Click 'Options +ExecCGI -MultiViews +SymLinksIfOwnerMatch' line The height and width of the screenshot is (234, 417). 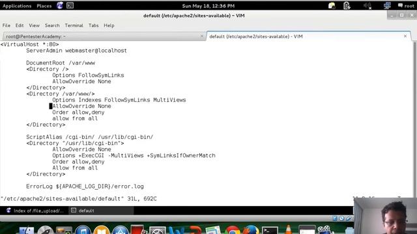(x=134, y=155)
